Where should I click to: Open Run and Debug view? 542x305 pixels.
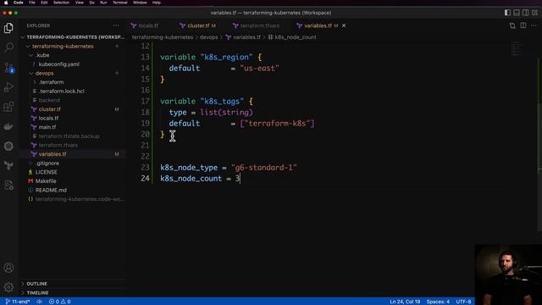[8, 87]
